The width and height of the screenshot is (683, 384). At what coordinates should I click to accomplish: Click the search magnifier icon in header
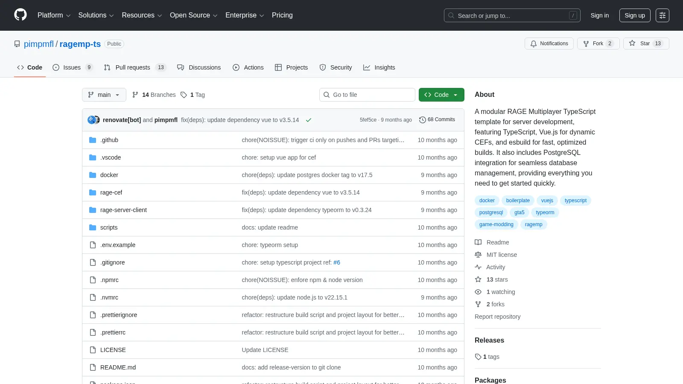tap(451, 15)
